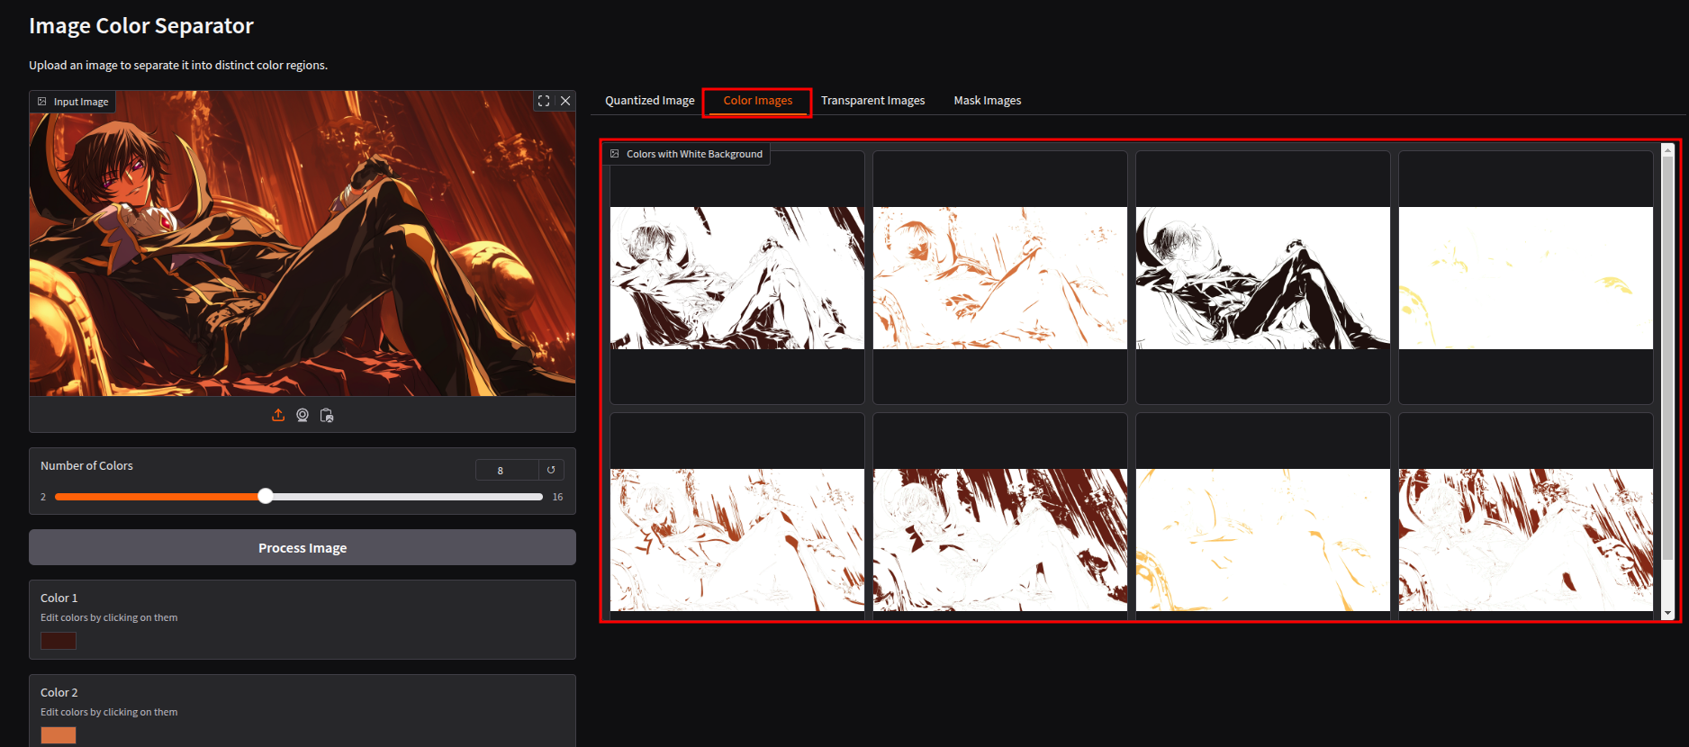Click the Number of Colors input field
1689x747 pixels.
[x=506, y=470]
